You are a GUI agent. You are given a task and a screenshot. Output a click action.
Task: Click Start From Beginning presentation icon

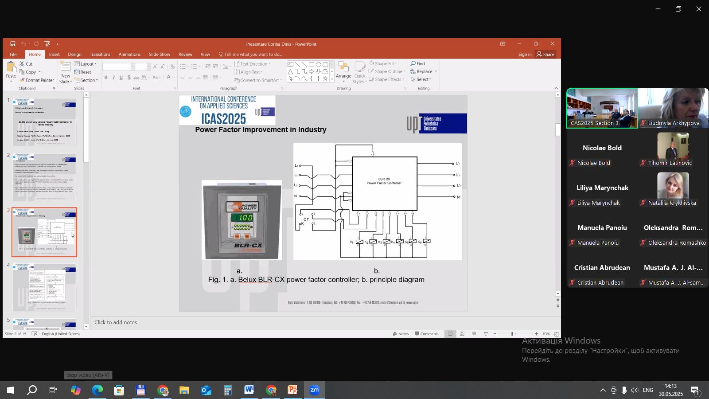47,44
